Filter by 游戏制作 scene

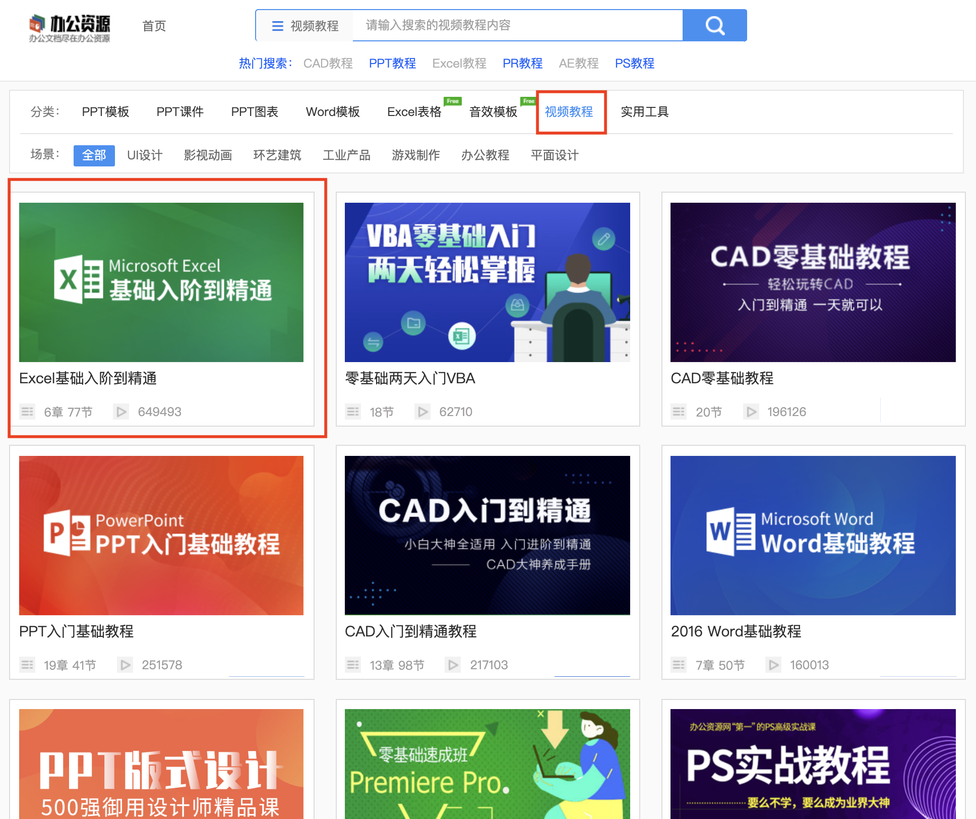[416, 155]
